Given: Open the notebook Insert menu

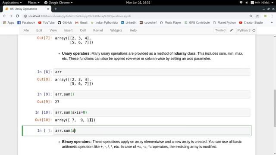Looking at the screenshot, I should pos(68,30).
